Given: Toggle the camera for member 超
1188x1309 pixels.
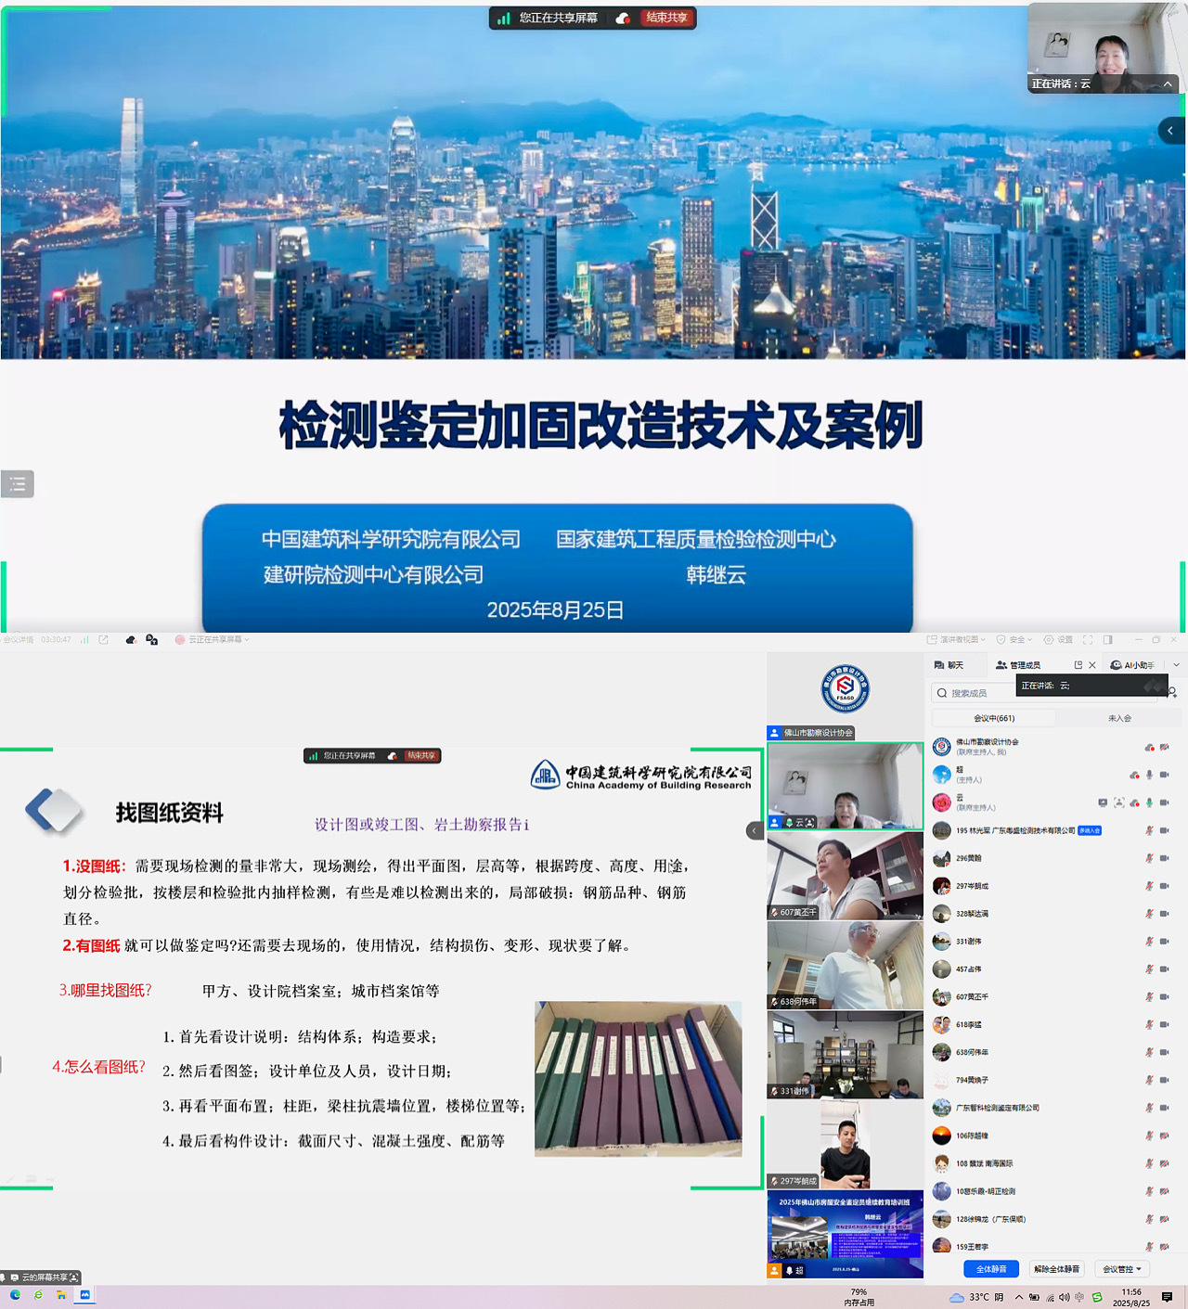Looking at the screenshot, I should point(1164,775).
